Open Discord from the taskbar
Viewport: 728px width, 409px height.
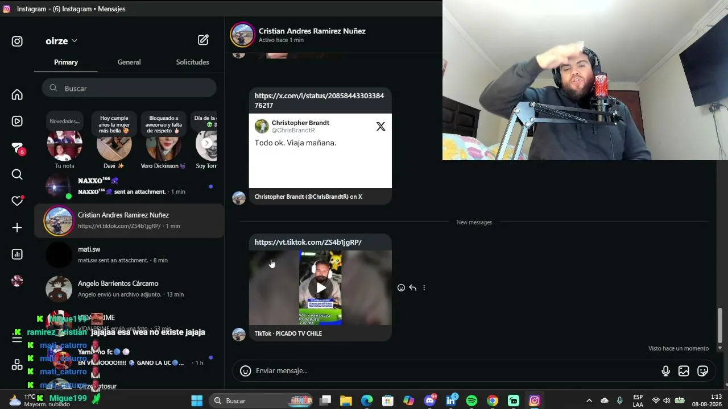(430, 401)
